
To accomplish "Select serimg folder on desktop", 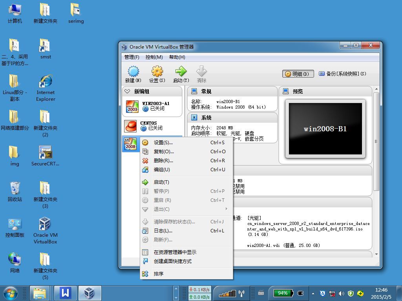I will tap(76, 13).
